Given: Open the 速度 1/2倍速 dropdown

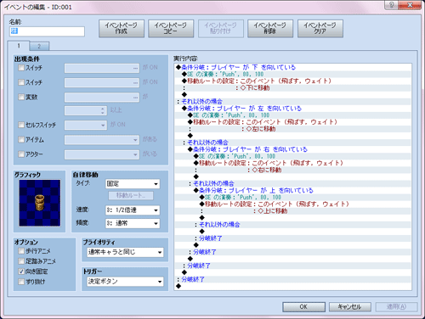Looking at the screenshot, I should [x=133, y=210].
